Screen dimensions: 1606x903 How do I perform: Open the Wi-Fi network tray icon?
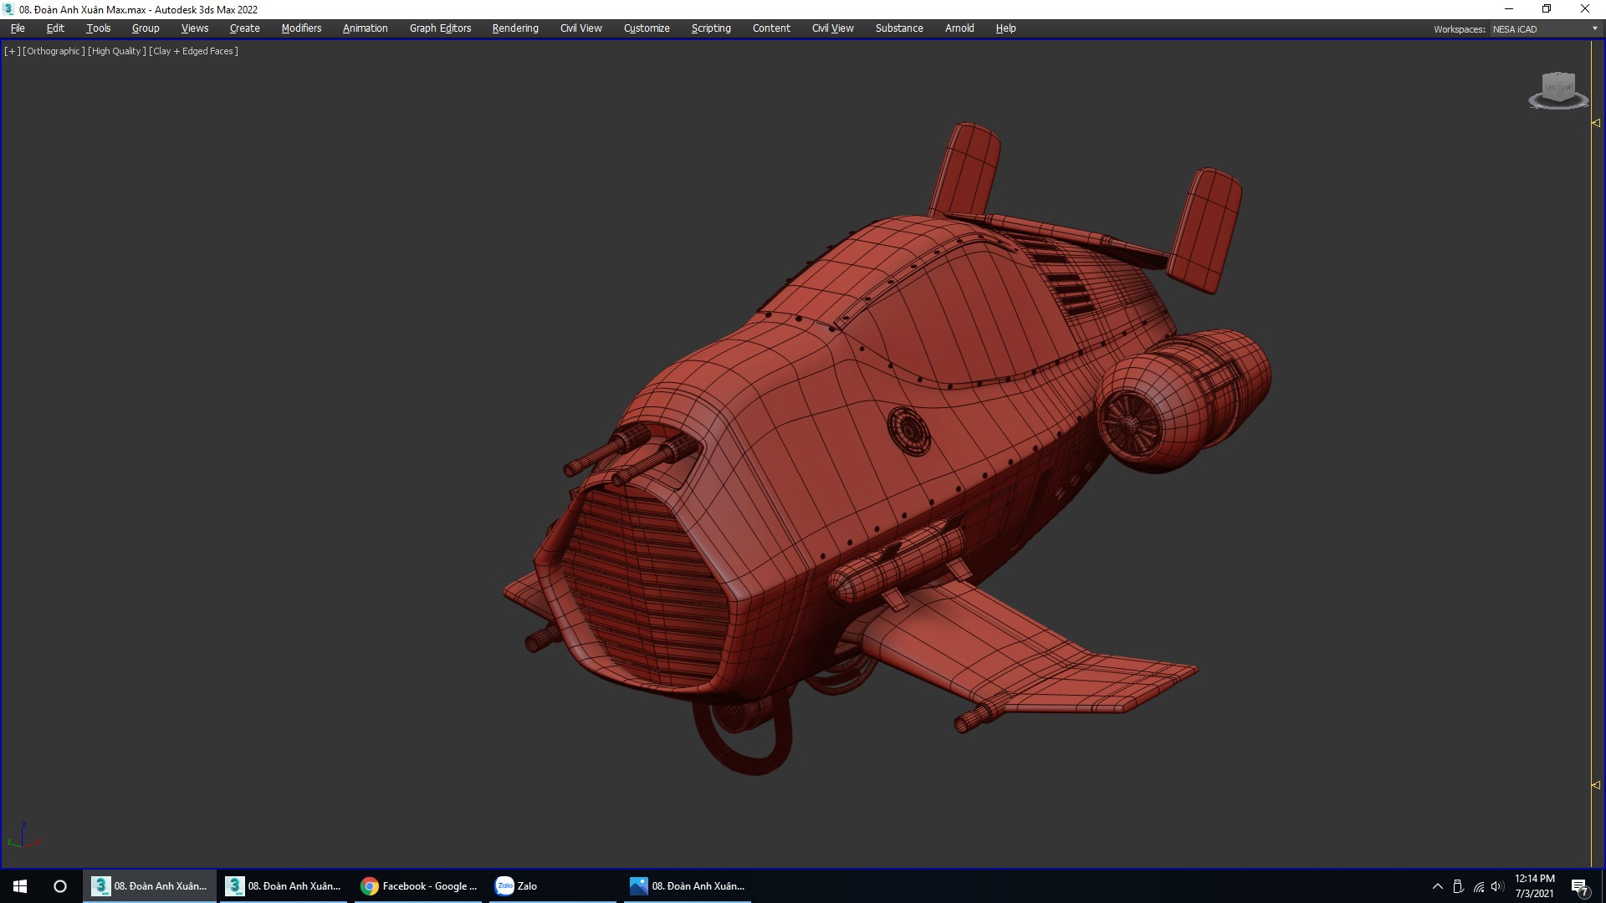click(x=1478, y=886)
